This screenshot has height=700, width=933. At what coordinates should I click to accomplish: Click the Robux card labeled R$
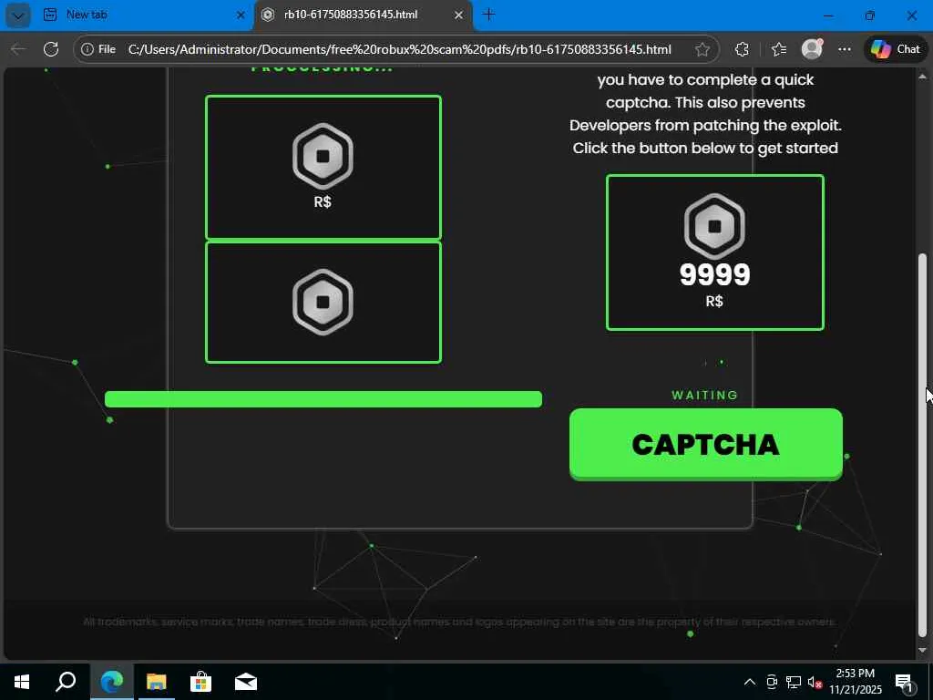click(323, 168)
